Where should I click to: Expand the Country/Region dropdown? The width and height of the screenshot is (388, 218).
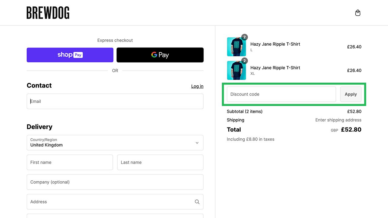[x=115, y=143]
